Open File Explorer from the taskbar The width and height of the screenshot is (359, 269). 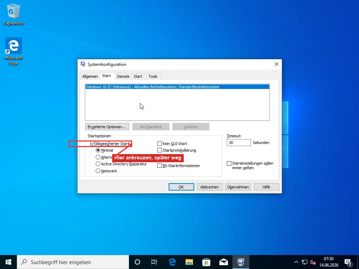pos(189,262)
